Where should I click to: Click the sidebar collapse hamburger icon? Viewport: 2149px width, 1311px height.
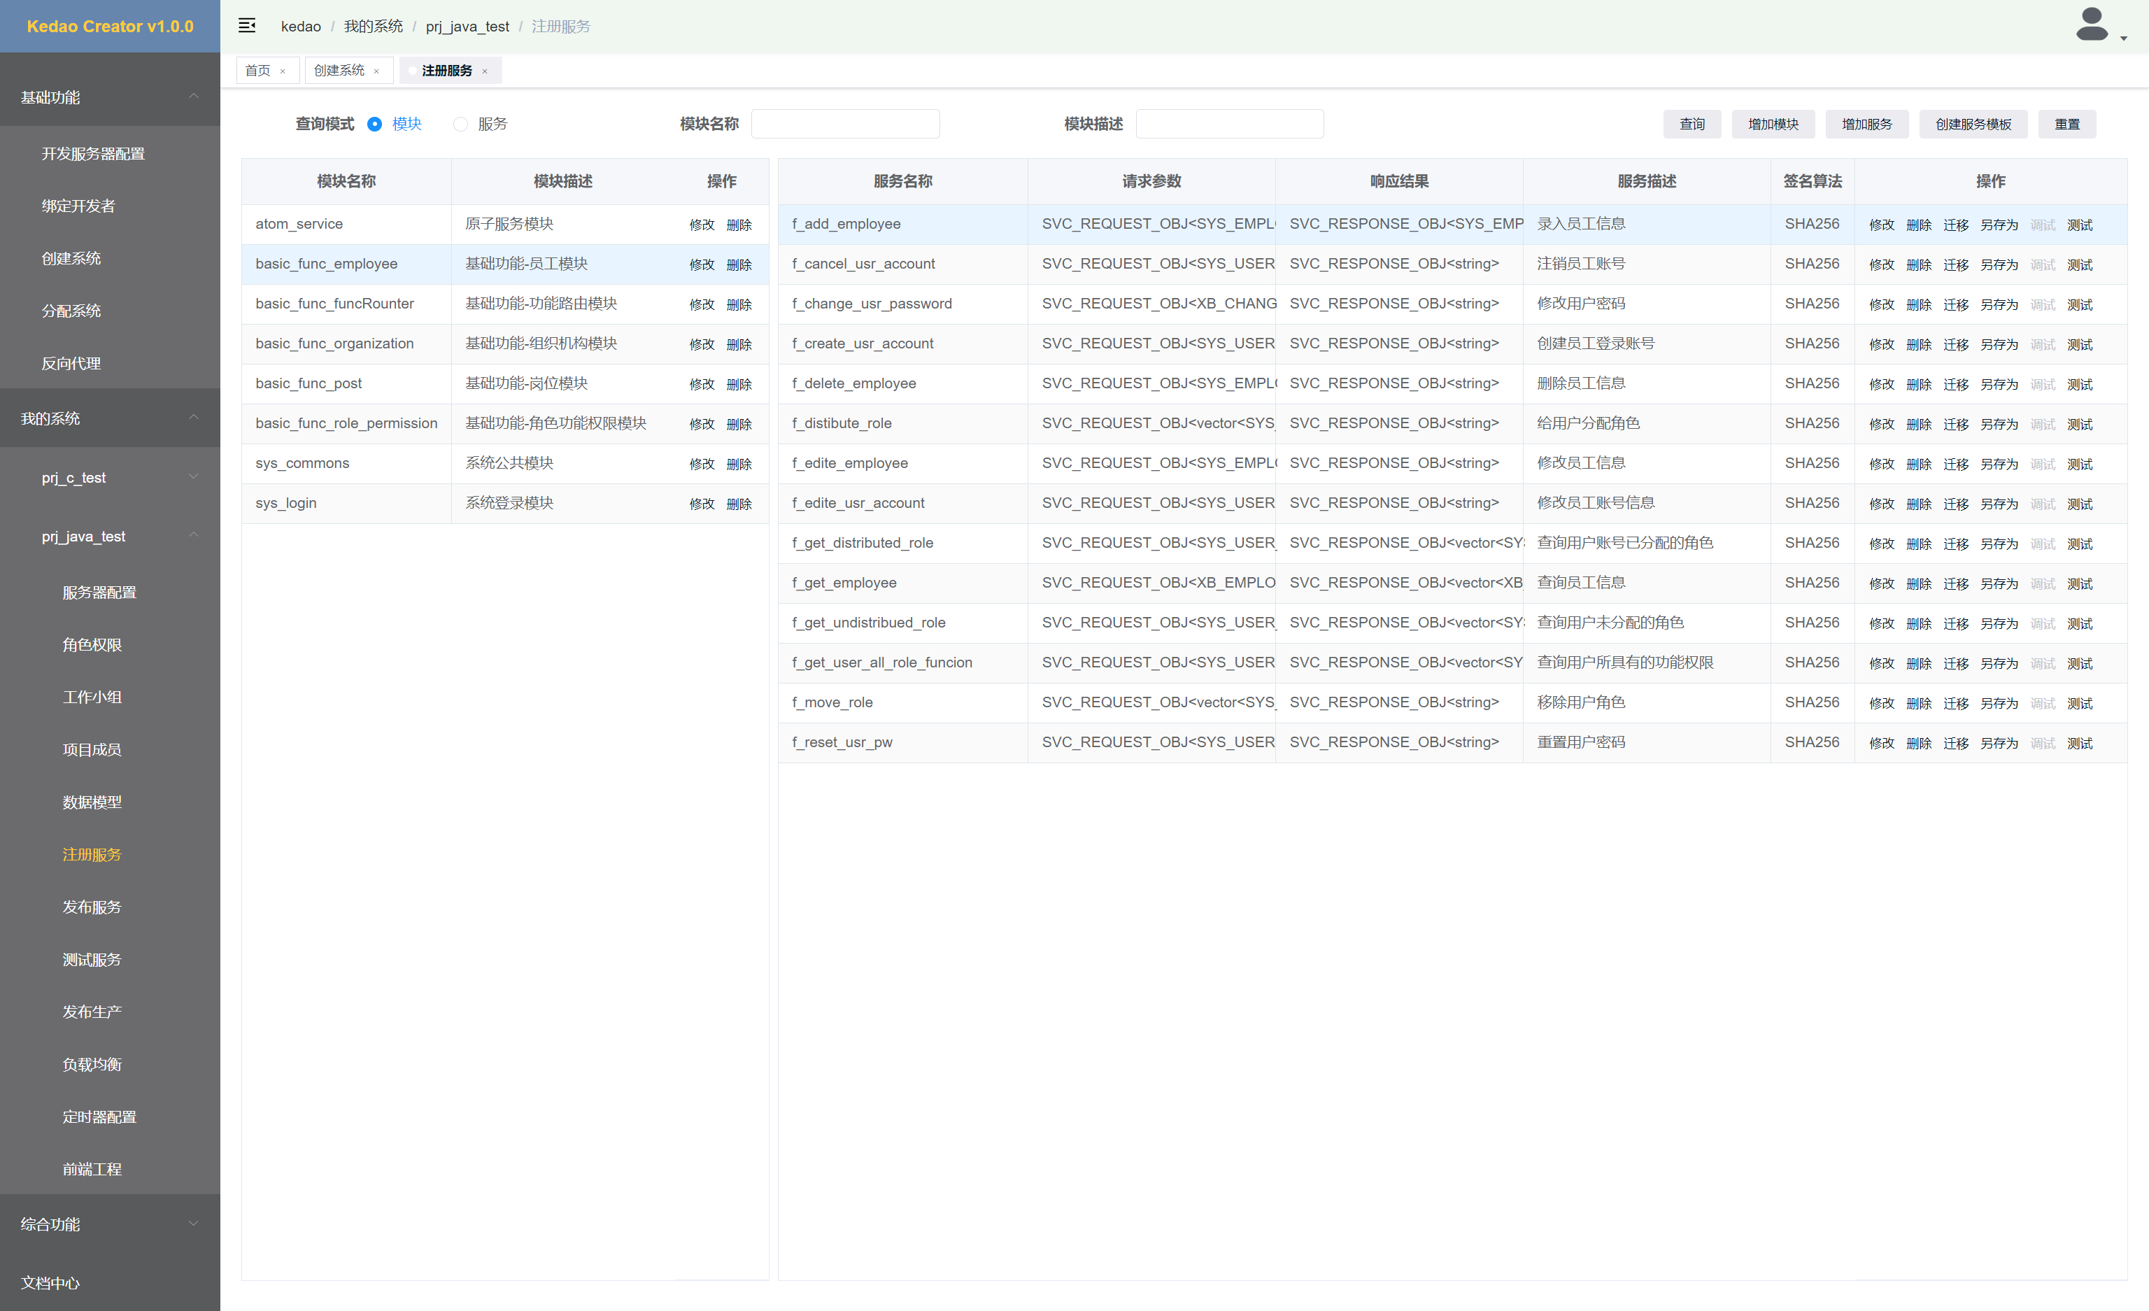(247, 25)
